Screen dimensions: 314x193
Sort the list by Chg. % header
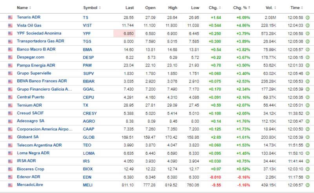coord(242,8)
